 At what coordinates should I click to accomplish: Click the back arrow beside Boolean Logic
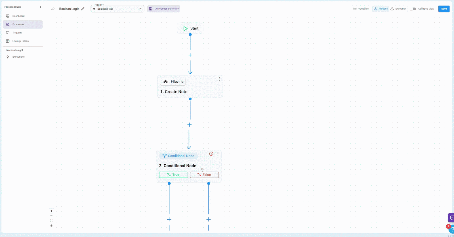53,9
